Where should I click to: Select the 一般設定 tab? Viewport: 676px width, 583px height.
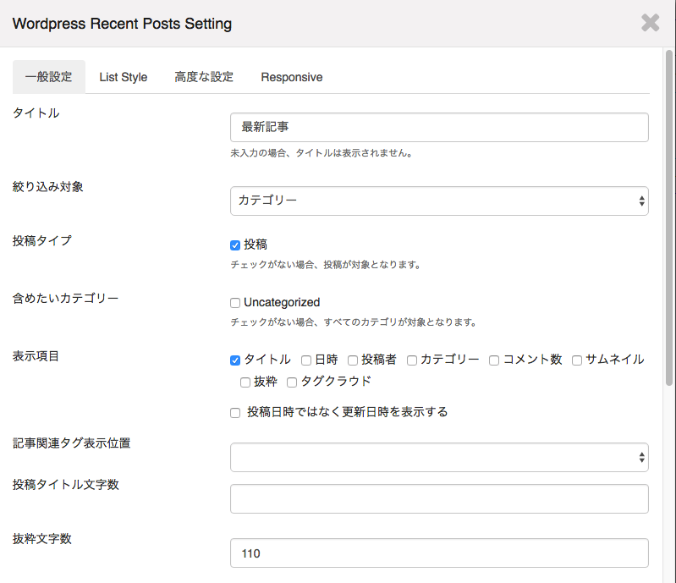(49, 77)
